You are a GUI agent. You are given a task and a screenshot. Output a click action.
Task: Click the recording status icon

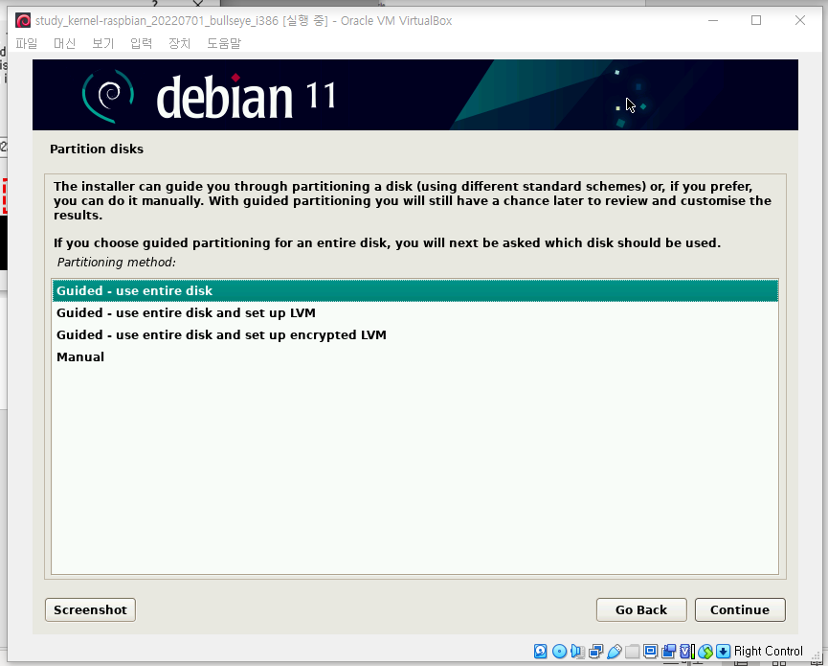point(668,651)
